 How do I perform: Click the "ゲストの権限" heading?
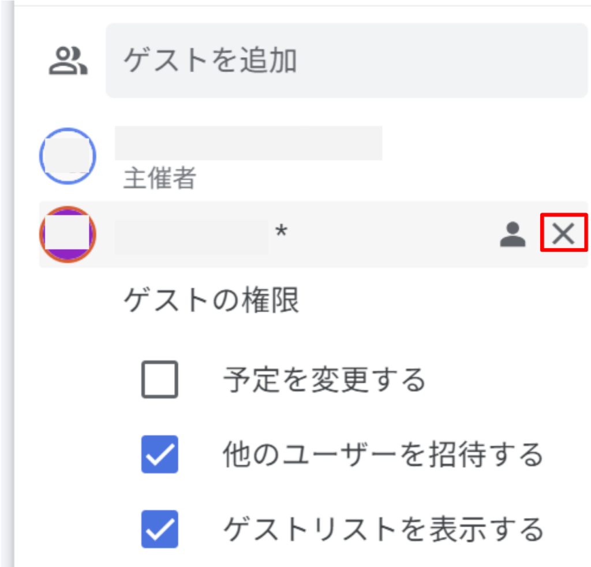(211, 301)
